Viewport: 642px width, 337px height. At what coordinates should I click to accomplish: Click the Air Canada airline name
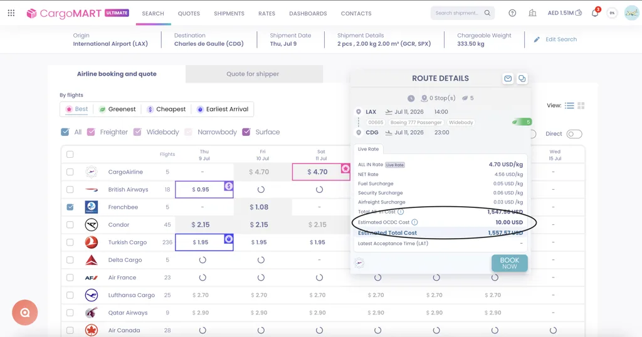124,330
